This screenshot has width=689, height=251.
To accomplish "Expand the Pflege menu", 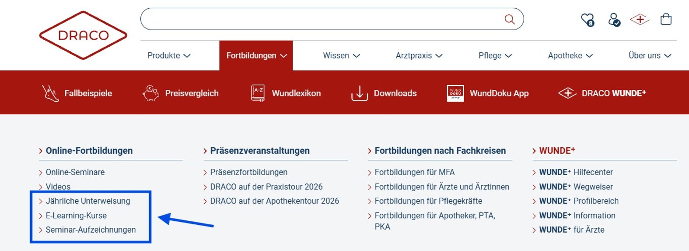I will pyautogui.click(x=495, y=55).
